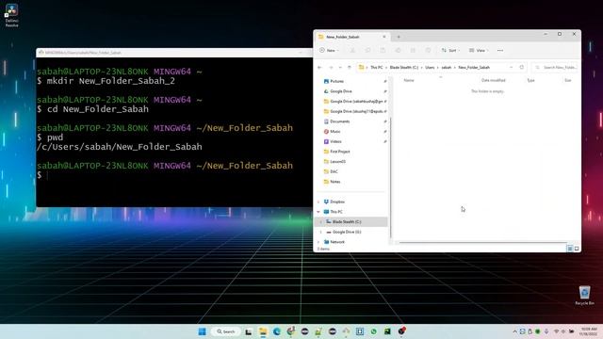The width and height of the screenshot is (603, 339).
Task: Click the Cut icon in Explorer toolbar
Action: point(352,50)
